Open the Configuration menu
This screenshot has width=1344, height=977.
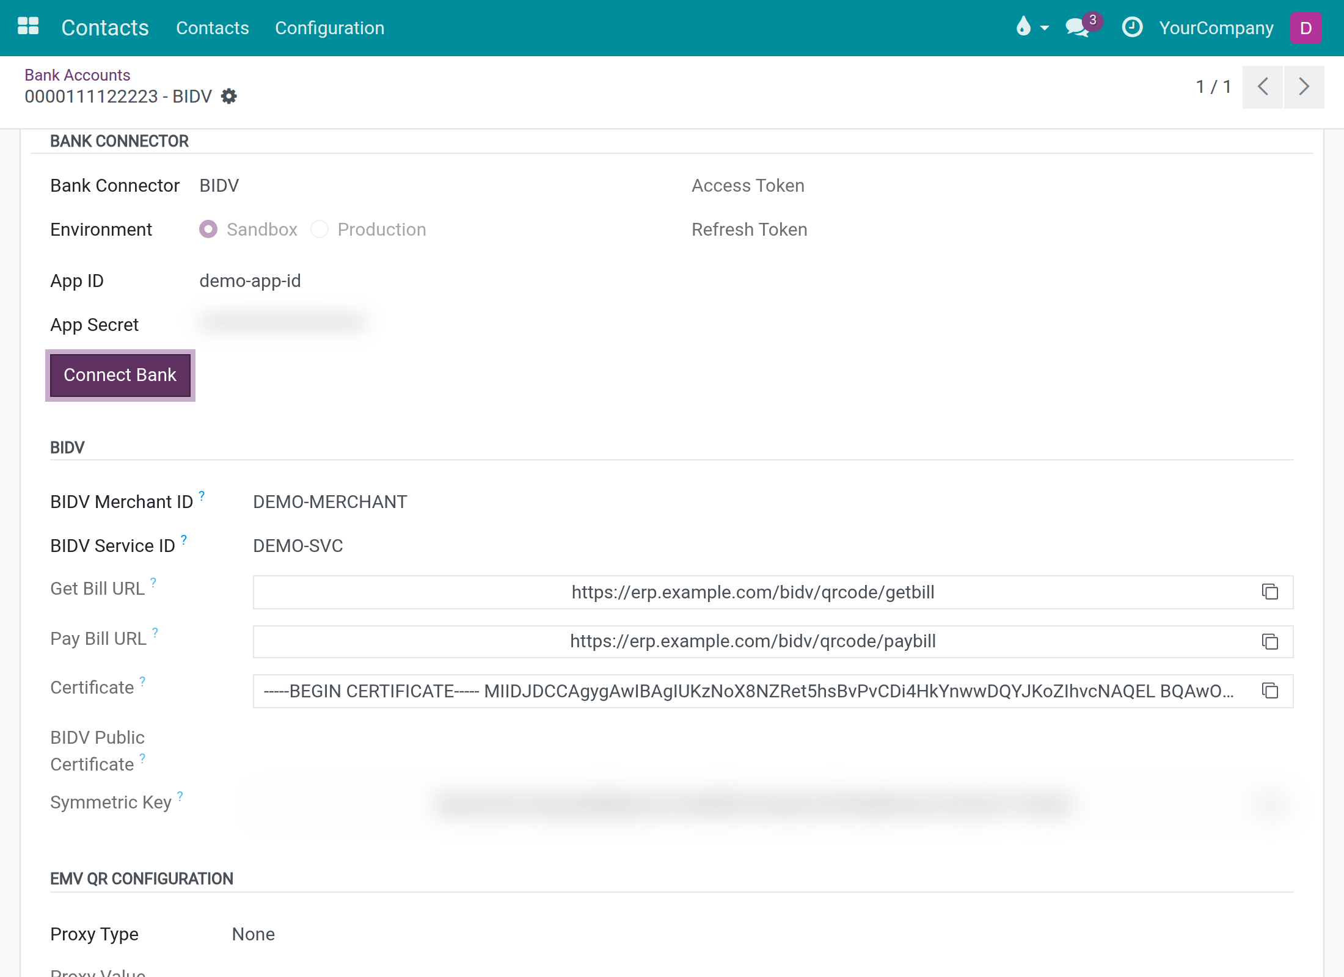tap(330, 28)
